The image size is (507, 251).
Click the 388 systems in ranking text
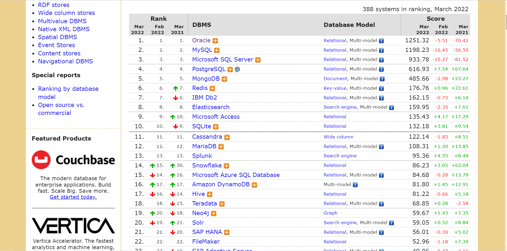point(415,9)
